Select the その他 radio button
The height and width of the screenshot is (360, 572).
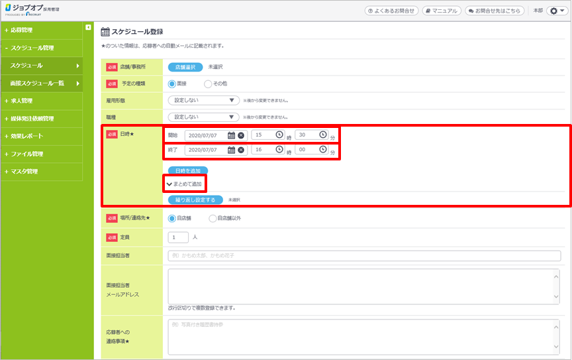tap(208, 84)
